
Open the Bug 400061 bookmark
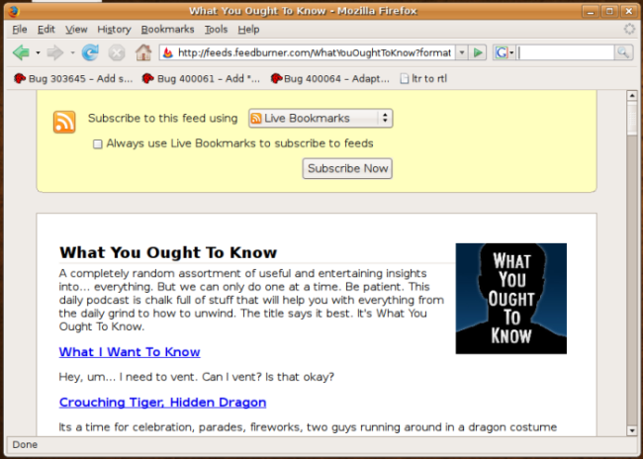click(x=201, y=78)
